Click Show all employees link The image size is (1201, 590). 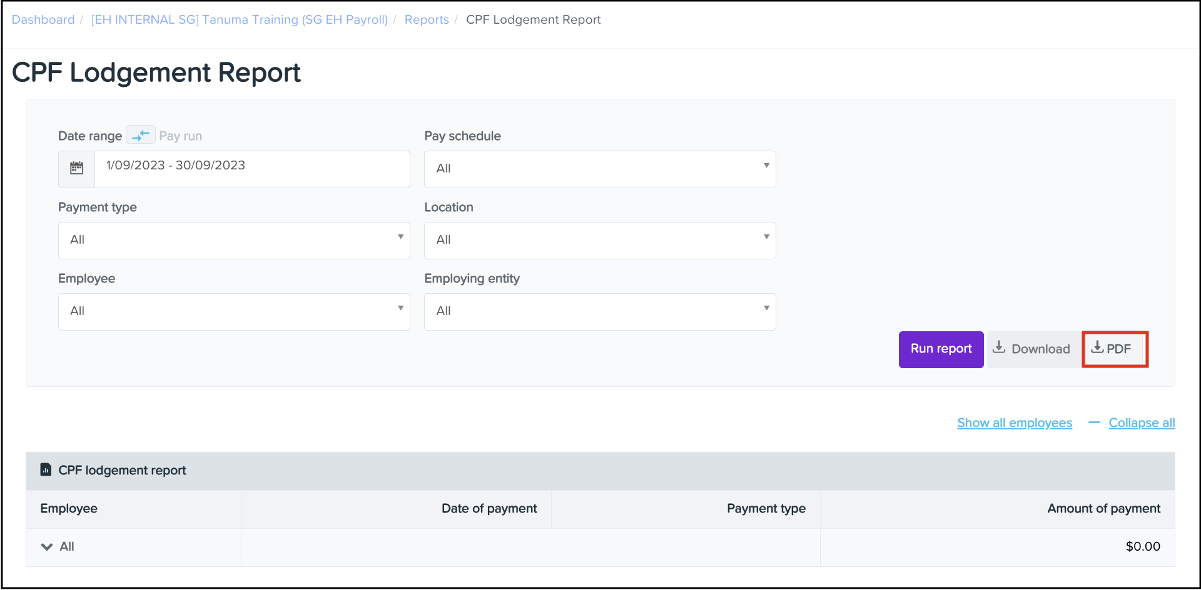(x=1014, y=423)
